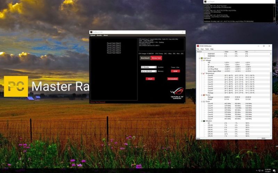Collapse the Utilization tree node
The width and height of the screenshot is (278, 173).
coord(202,121)
